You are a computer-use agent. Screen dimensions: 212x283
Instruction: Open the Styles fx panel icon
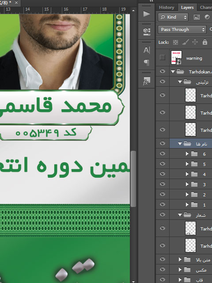click(x=146, y=81)
